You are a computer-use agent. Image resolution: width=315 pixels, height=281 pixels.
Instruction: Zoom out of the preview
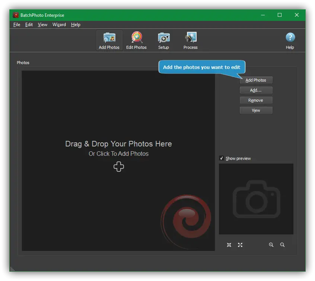[x=282, y=245]
